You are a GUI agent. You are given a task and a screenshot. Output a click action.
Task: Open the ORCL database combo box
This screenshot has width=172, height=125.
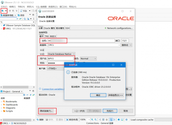click(x=84, y=45)
